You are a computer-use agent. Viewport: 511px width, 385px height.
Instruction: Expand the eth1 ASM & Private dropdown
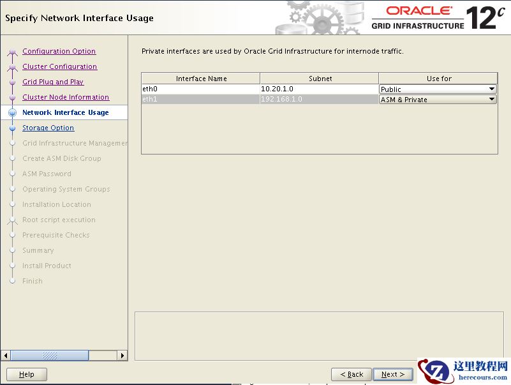491,100
